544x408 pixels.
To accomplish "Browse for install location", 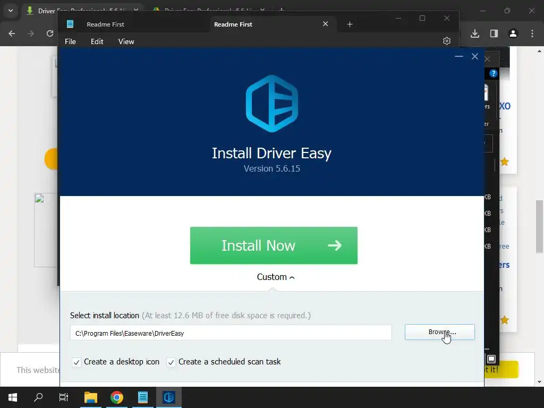I will 439,332.
